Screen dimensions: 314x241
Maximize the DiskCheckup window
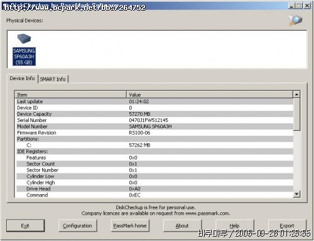coord(299,6)
